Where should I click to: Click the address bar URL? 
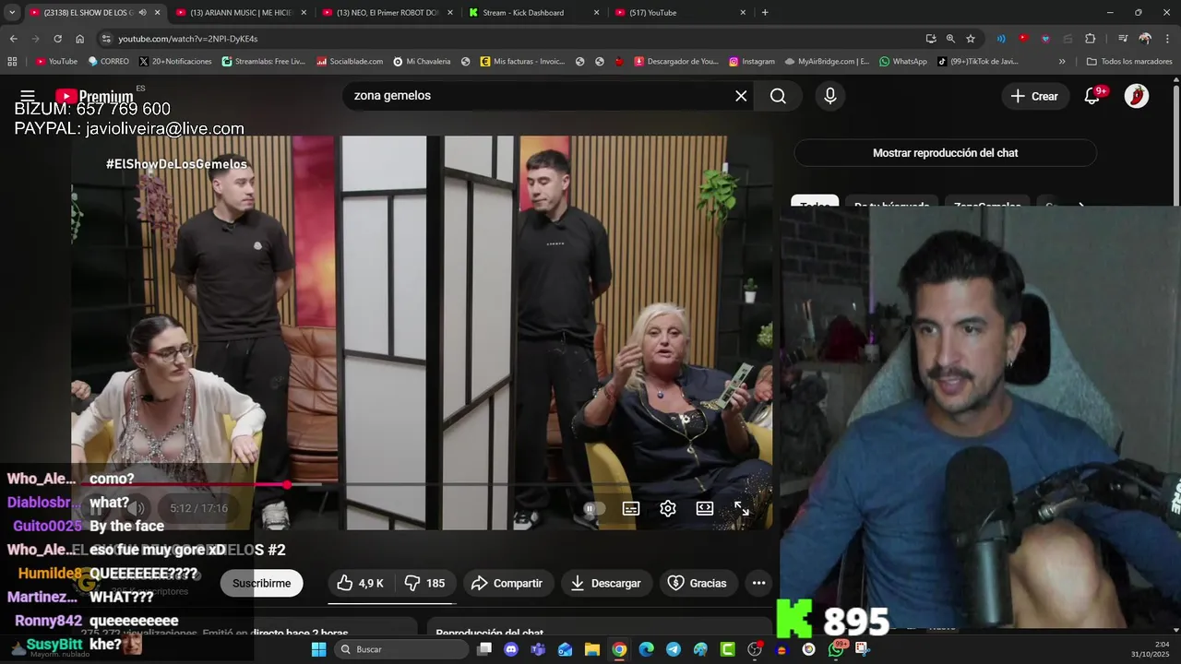click(x=188, y=39)
